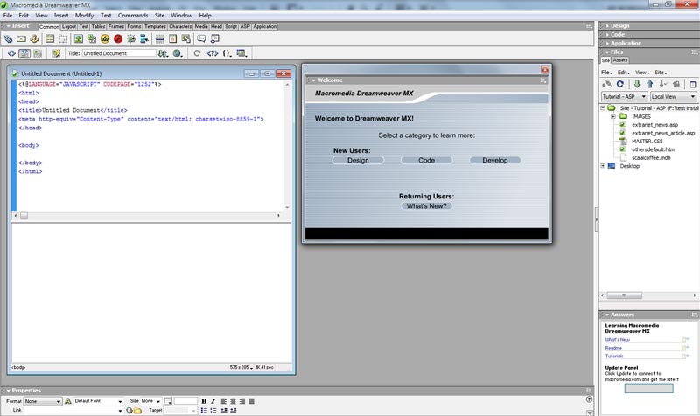
Task: Open the Commands menu
Action: pyautogui.click(x=133, y=15)
